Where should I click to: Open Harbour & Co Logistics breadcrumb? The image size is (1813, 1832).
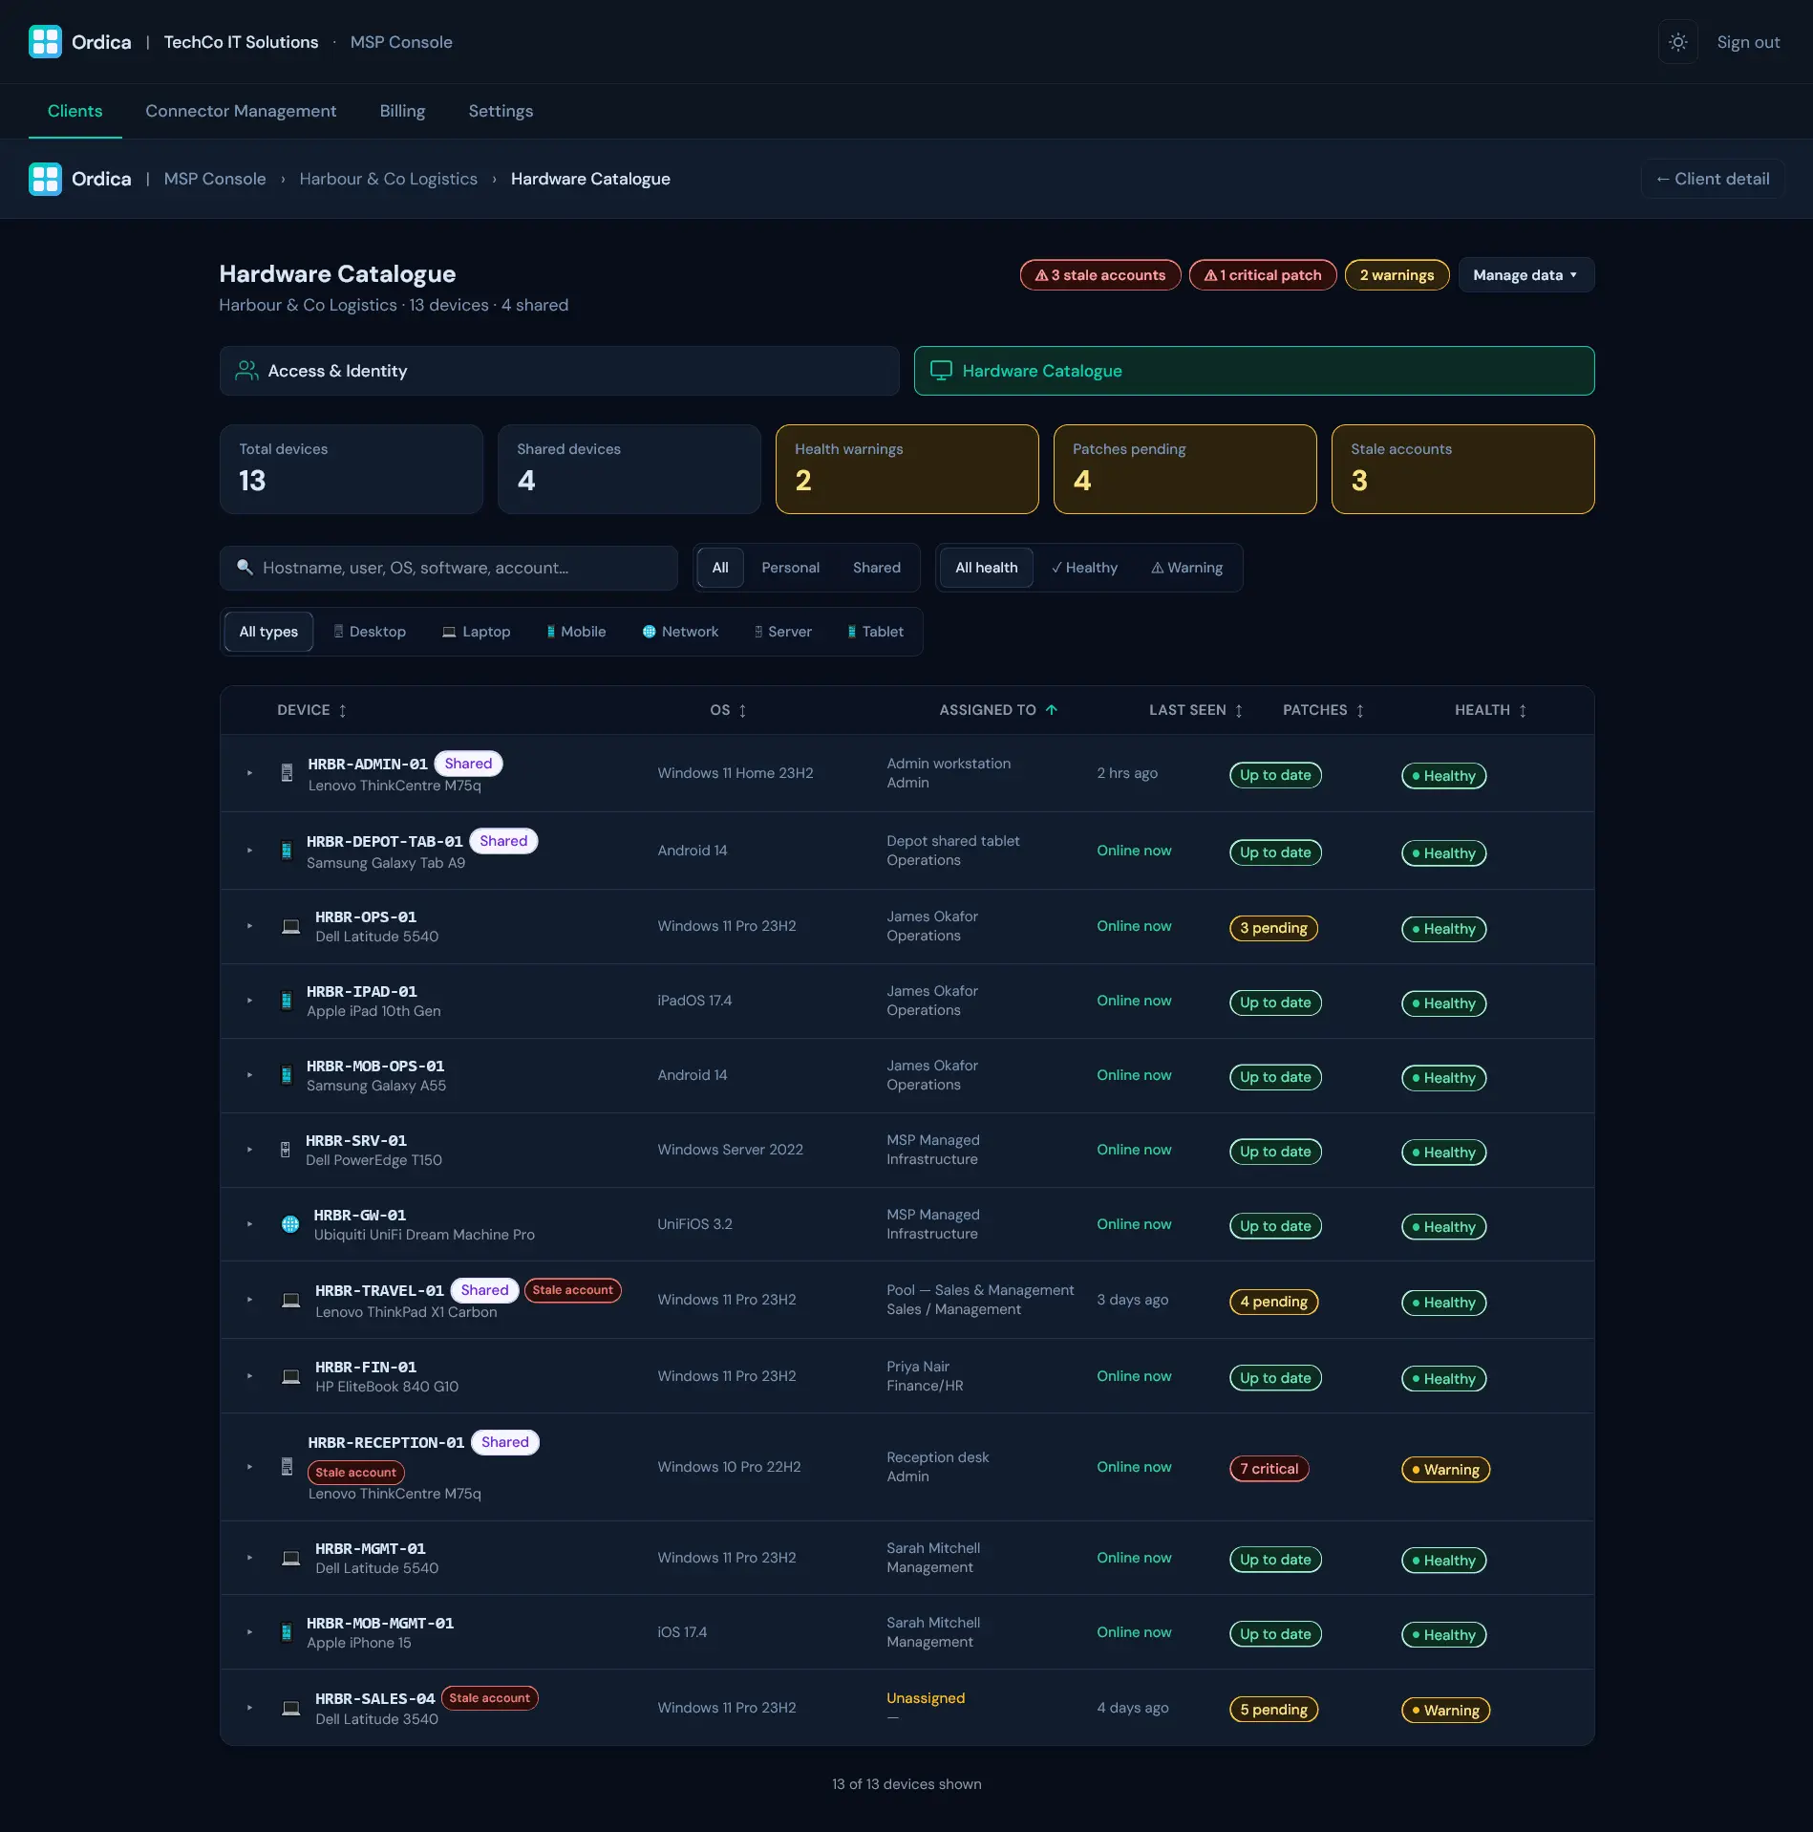click(x=388, y=179)
